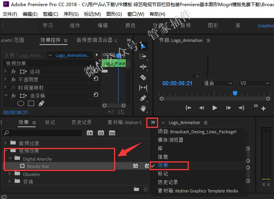This screenshot has width=274, height=199.
Task: Open the 1/2 playback resolution dropdown
Action: 254,83
